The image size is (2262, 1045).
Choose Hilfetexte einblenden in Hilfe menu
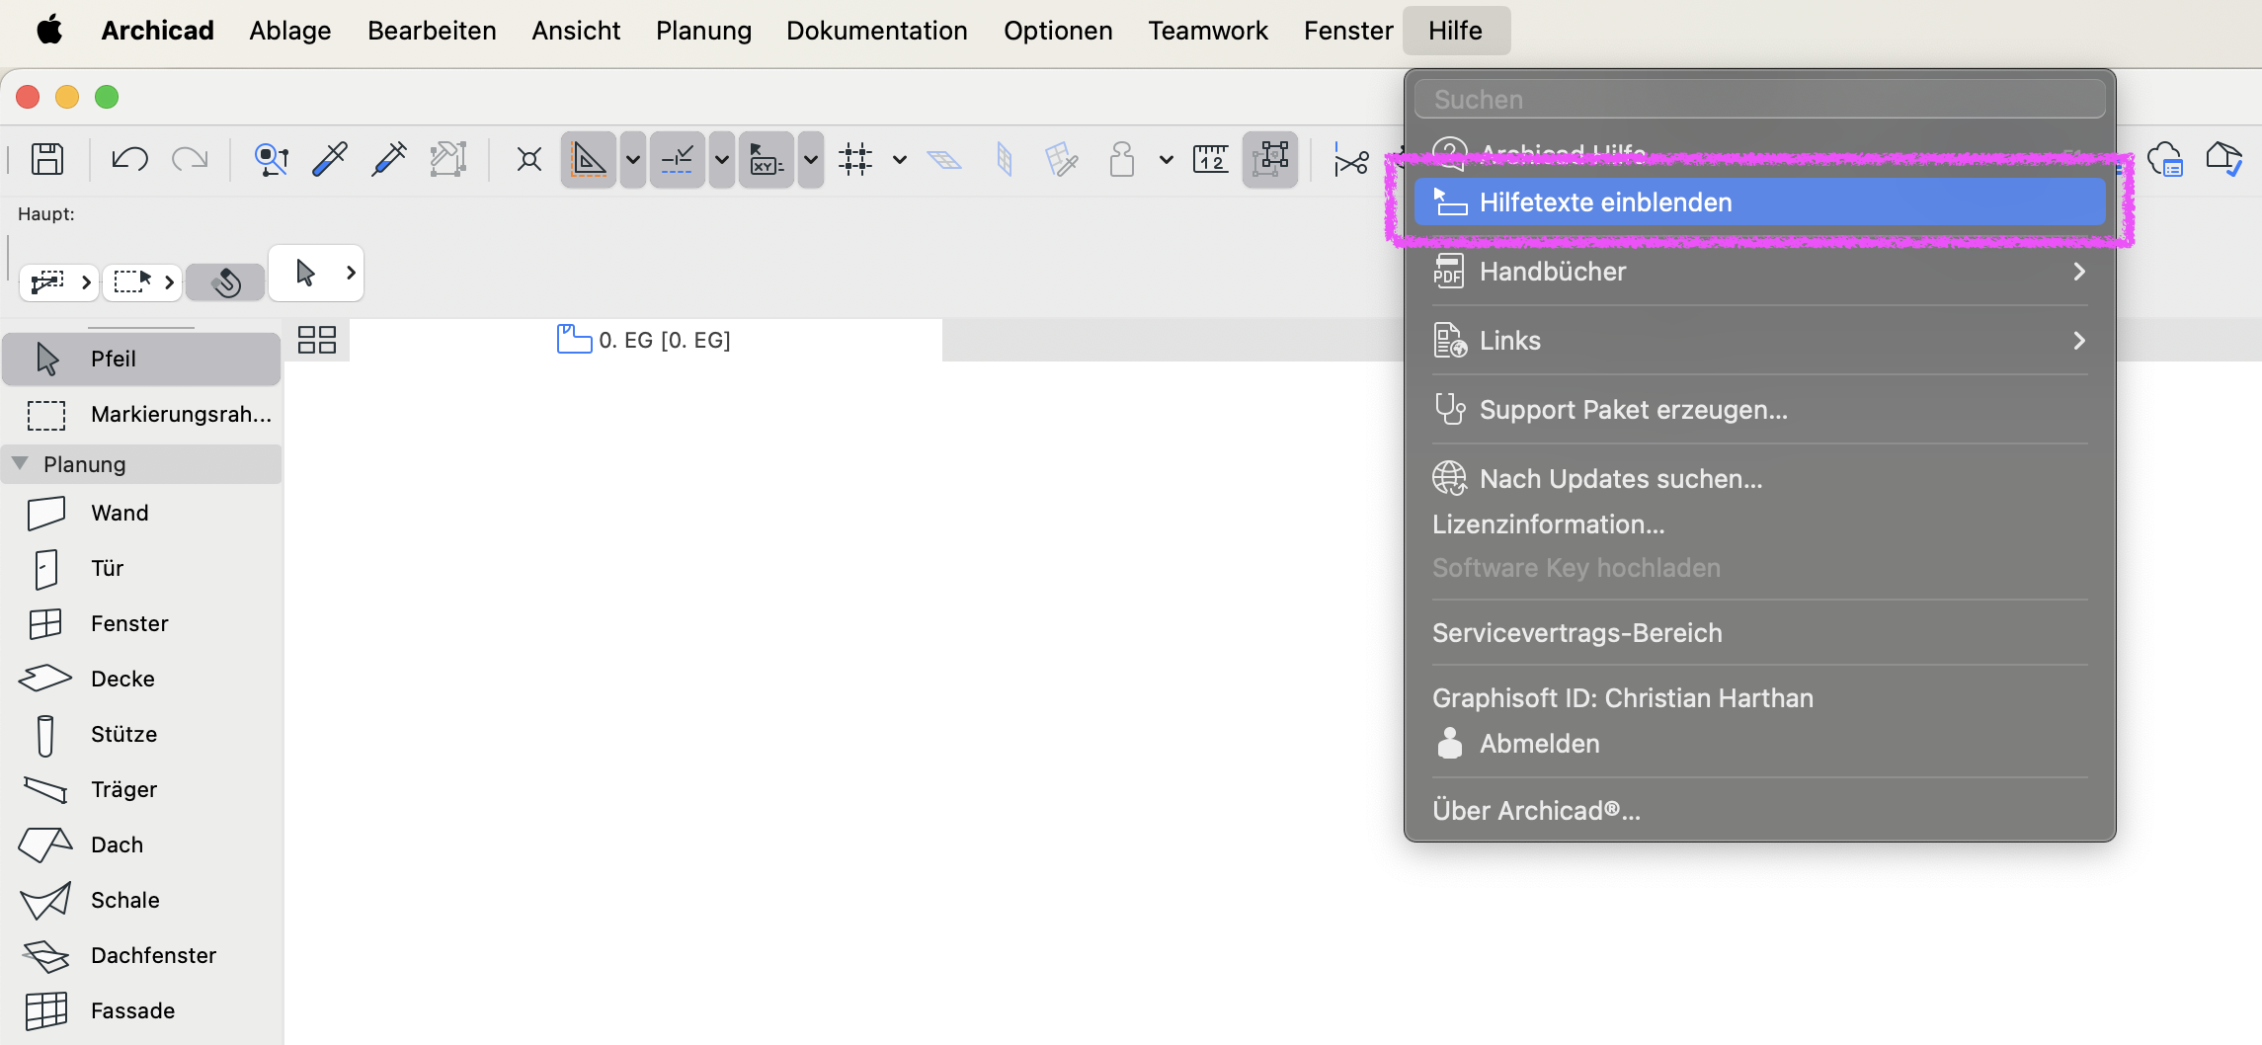(1760, 202)
